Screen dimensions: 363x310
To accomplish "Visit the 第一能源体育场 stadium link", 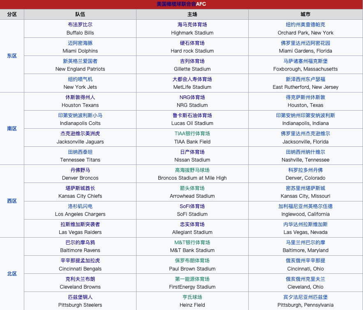I will pos(192,279).
